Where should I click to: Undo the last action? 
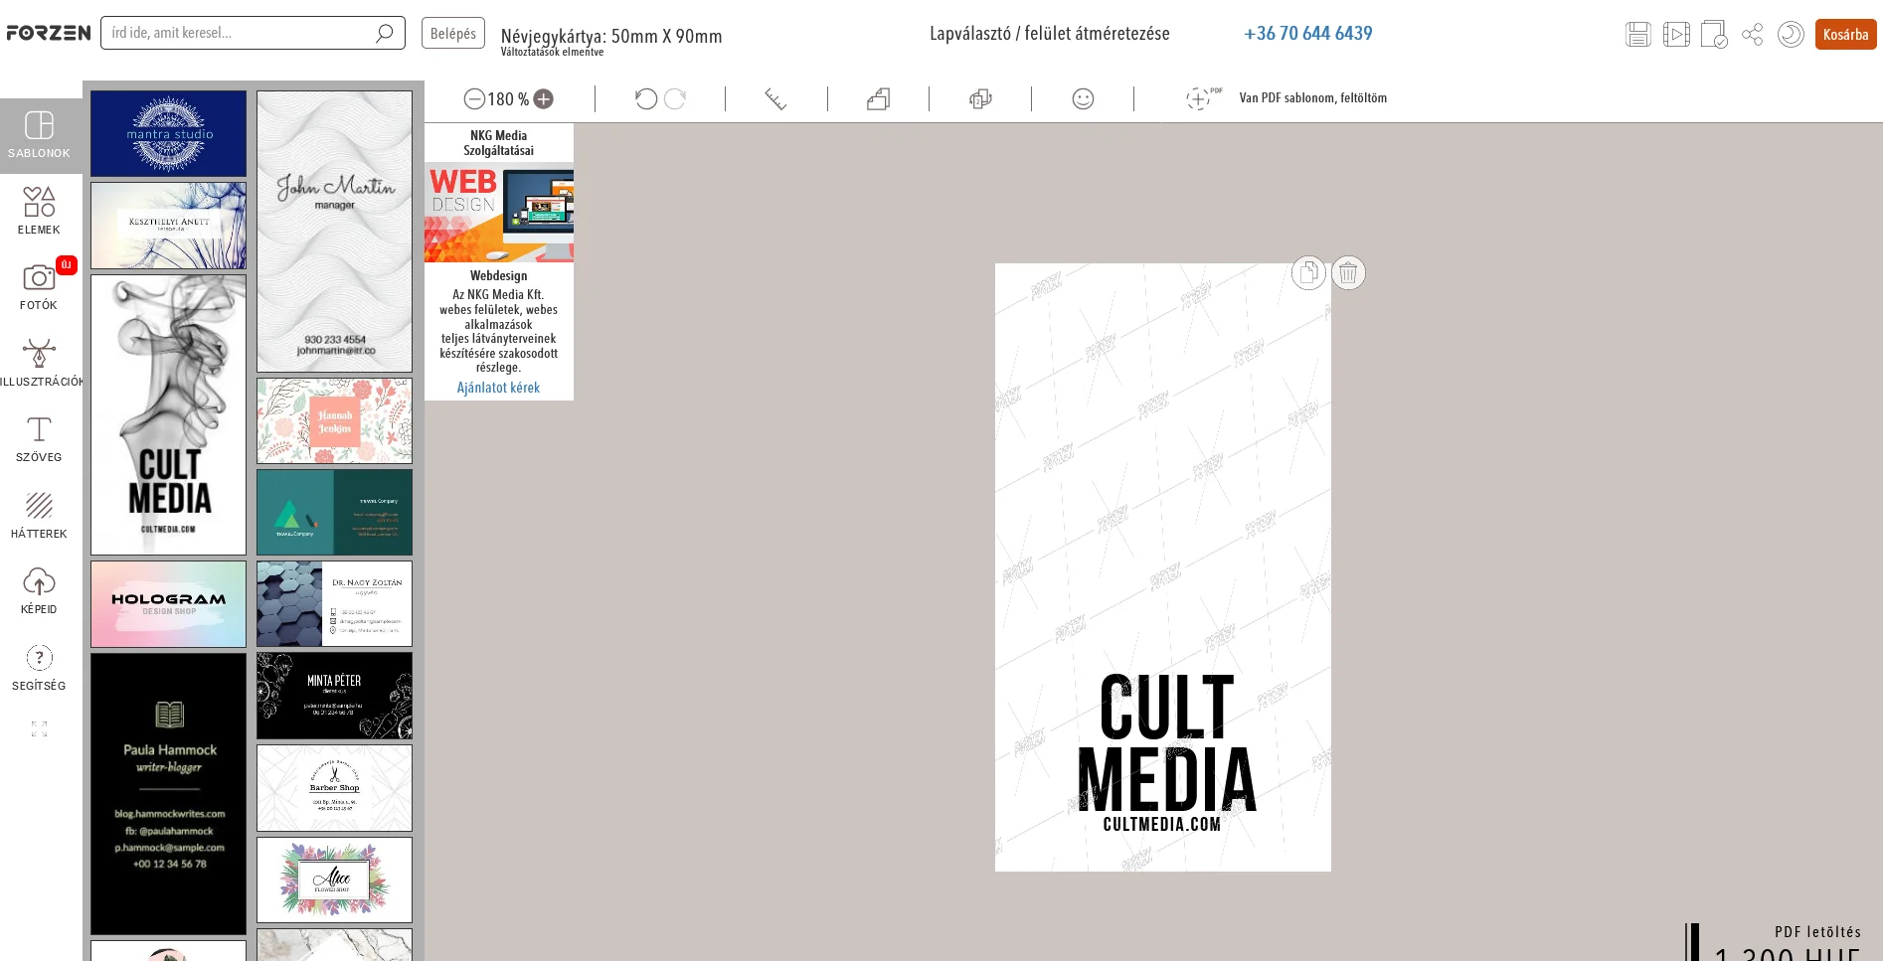[646, 98]
